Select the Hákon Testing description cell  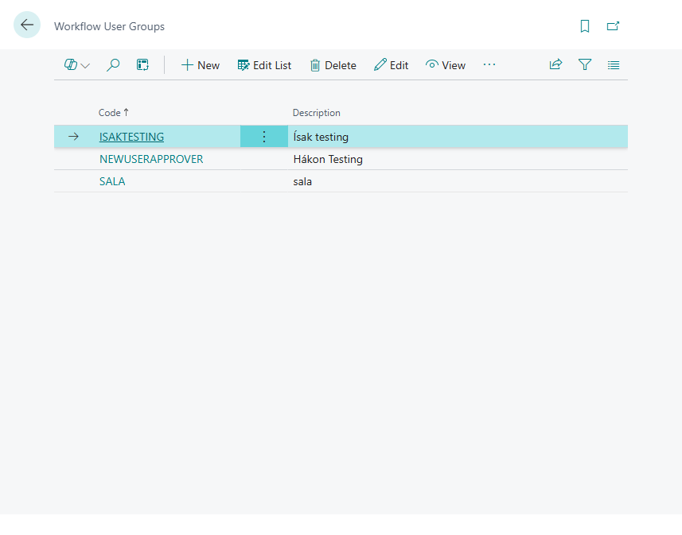tap(458, 159)
